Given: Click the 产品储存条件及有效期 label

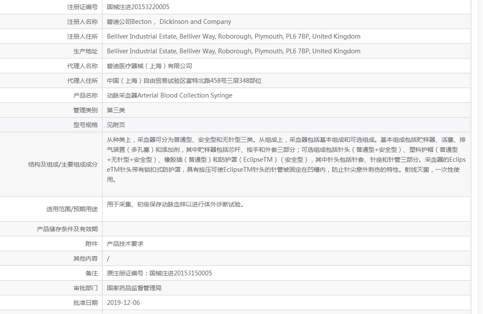Looking at the screenshot, I should point(67,229).
